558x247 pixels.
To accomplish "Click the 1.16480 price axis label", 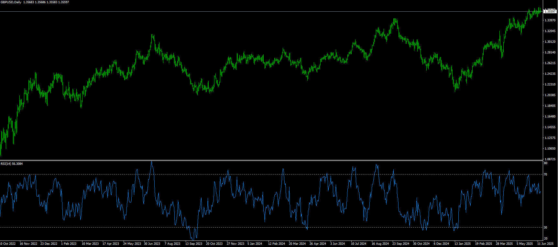I will point(550,117).
